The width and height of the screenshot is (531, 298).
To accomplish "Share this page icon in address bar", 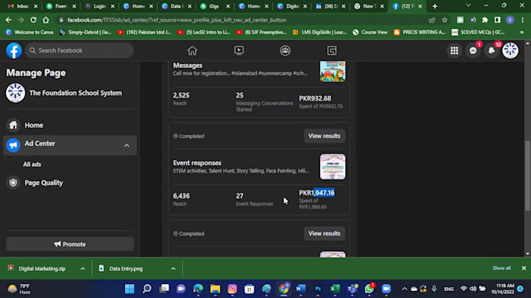I will click(x=432, y=20).
